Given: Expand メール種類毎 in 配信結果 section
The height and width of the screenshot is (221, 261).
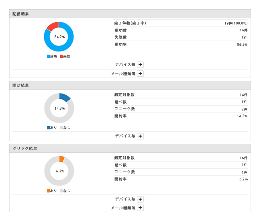Looking at the screenshot, I should [140, 74].
